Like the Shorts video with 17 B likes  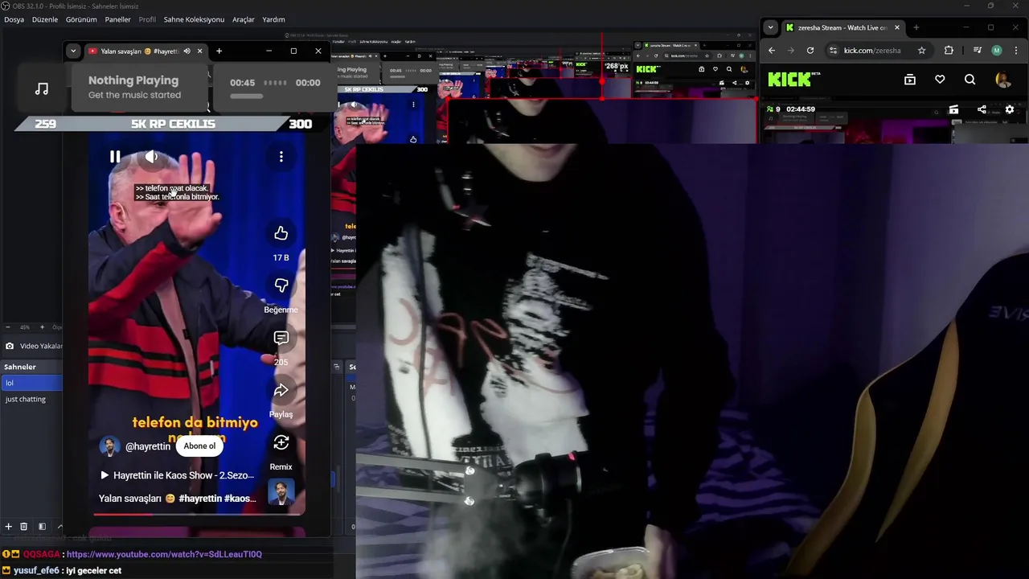coord(281,233)
